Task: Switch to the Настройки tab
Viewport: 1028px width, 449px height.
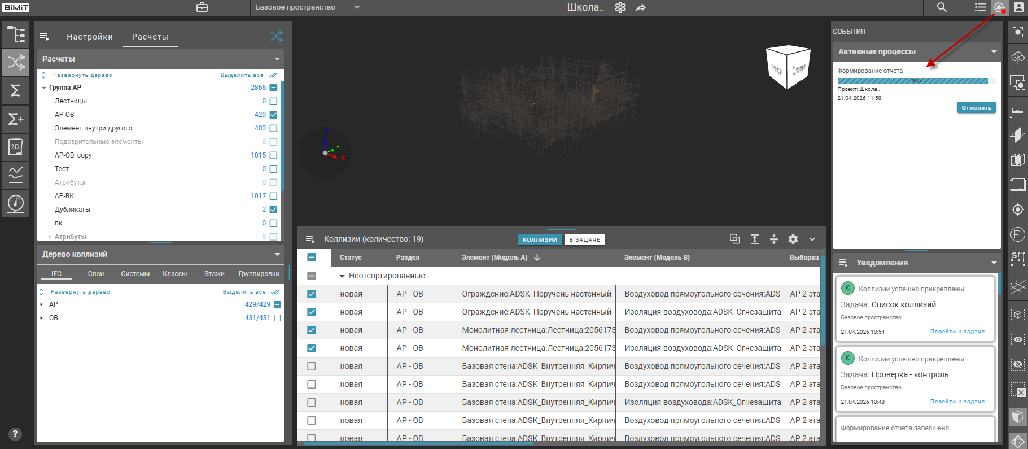Action: [90, 37]
